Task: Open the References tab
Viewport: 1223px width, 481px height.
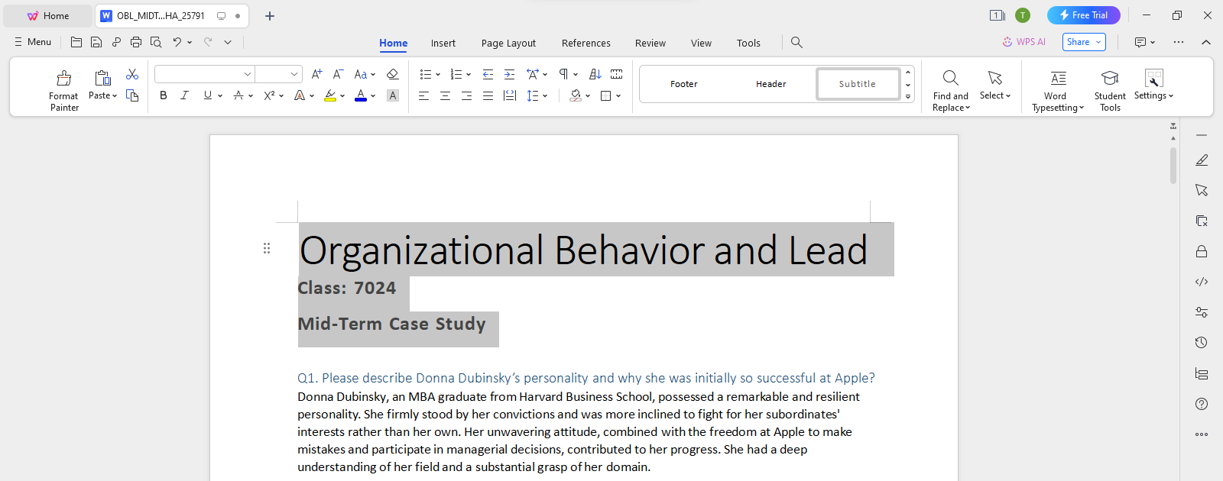Action: point(586,44)
